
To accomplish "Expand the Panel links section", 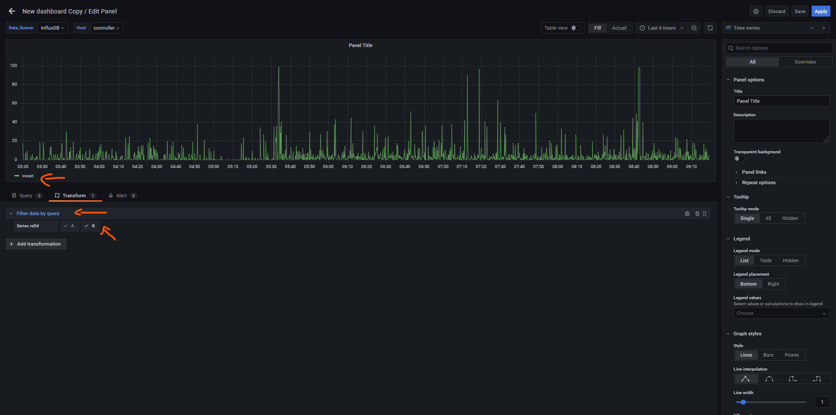I will click(754, 172).
